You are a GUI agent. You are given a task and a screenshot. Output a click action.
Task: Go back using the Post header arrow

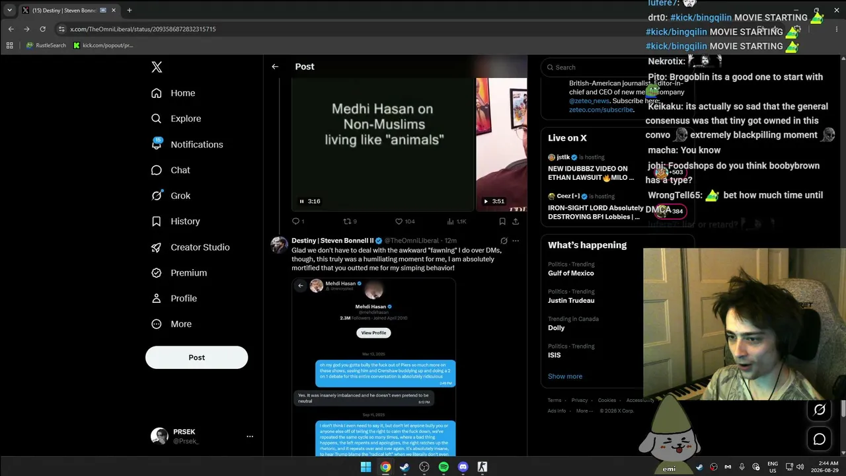[x=275, y=67]
